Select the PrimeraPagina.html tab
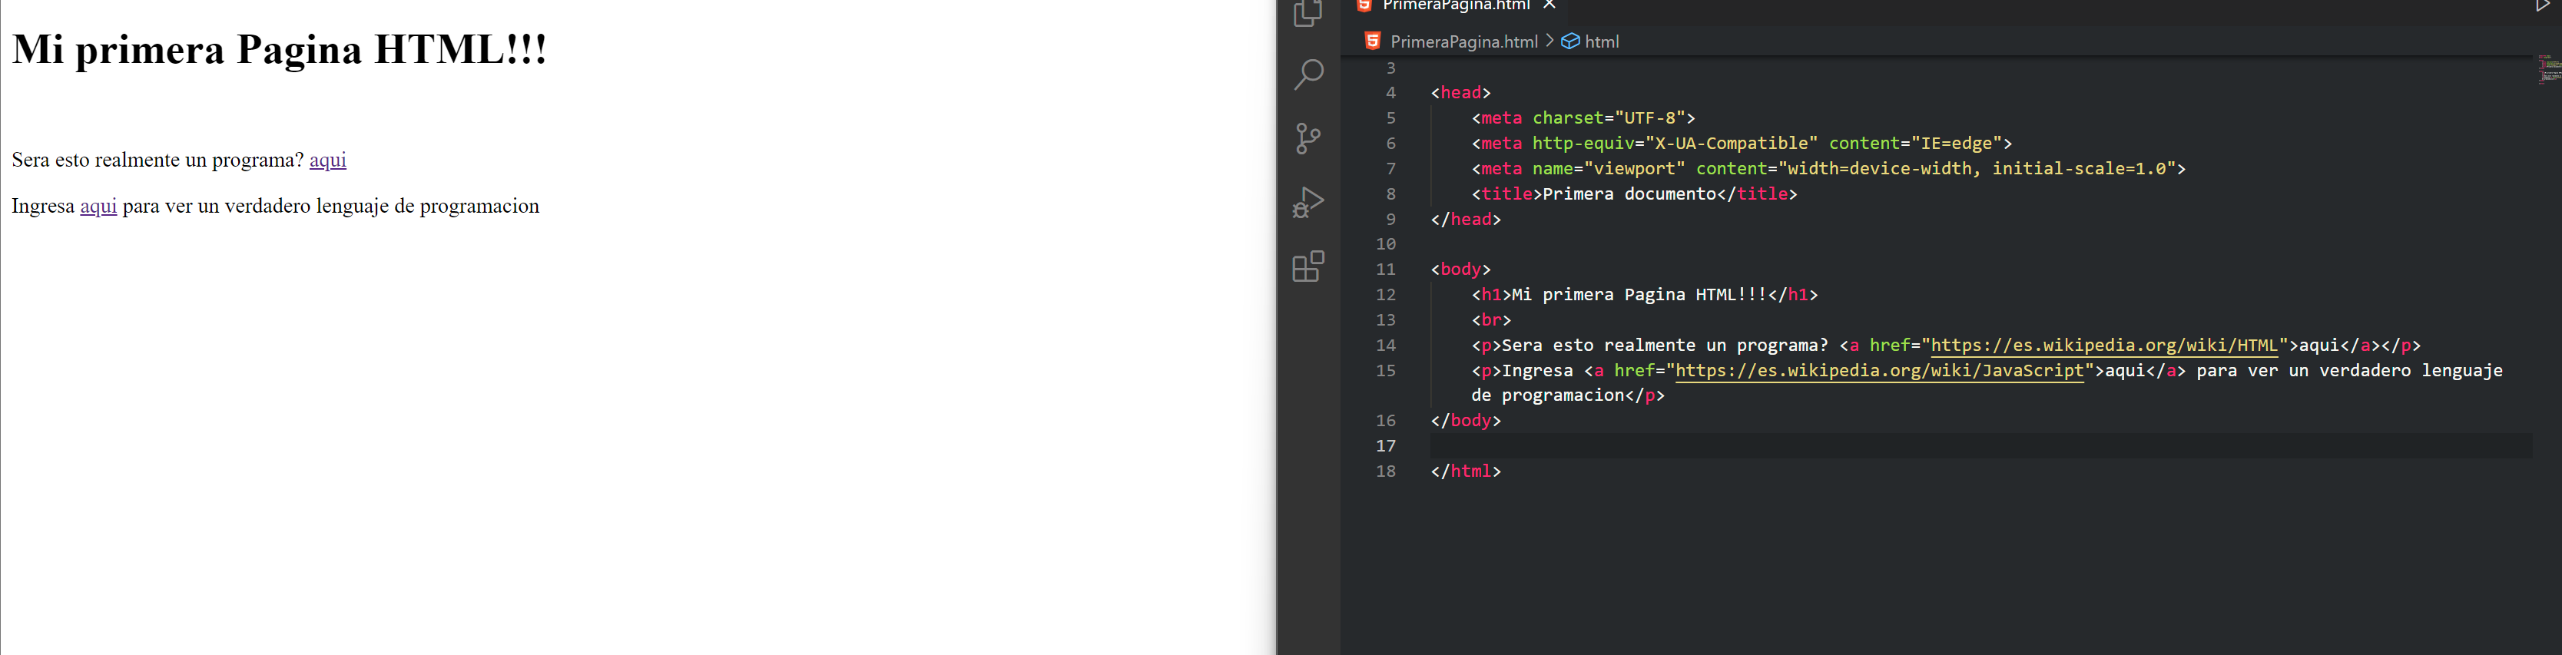Screen dimensions: 2562x655 [x=1456, y=5]
